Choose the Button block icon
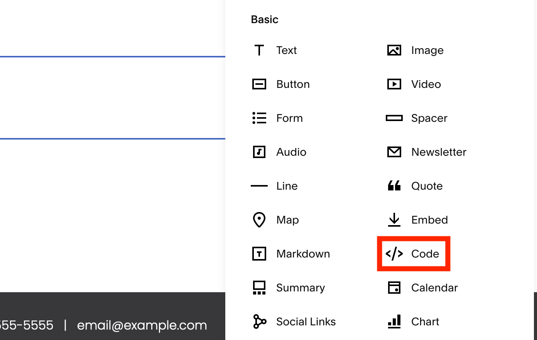537x340 pixels. click(x=259, y=84)
